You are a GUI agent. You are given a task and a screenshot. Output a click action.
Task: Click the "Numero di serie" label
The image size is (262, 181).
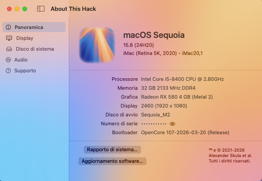tap(119, 124)
